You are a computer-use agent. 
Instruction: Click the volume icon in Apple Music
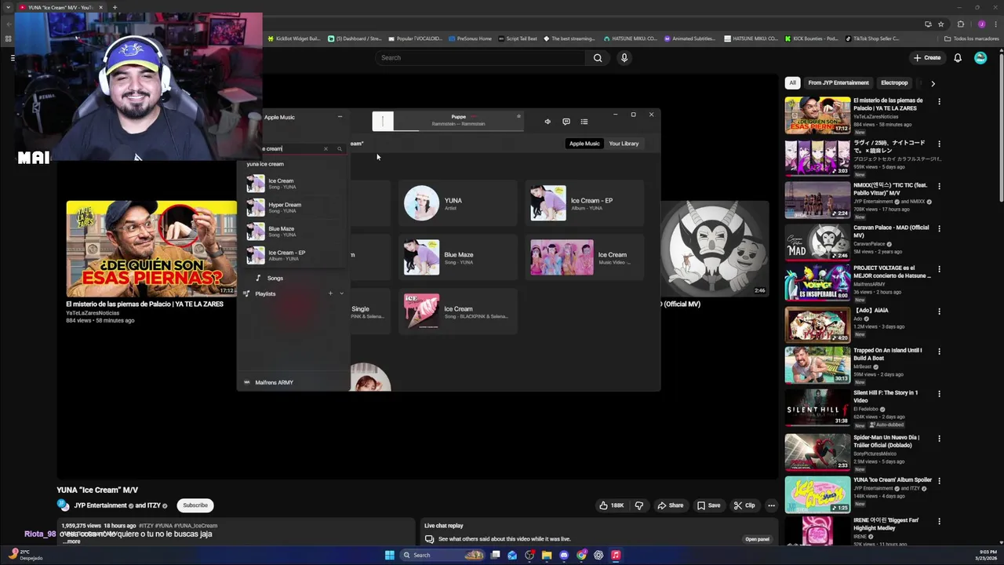tap(547, 122)
